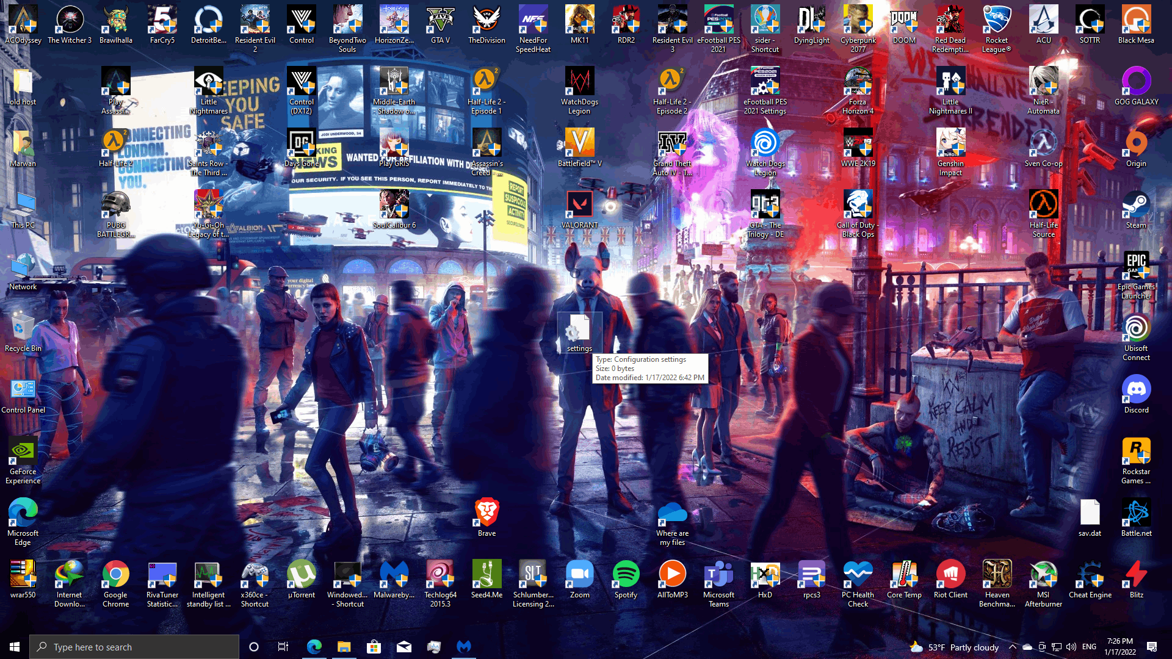This screenshot has width=1172, height=659.
Task: Open the Mail app on the taskbar
Action: [403, 647]
